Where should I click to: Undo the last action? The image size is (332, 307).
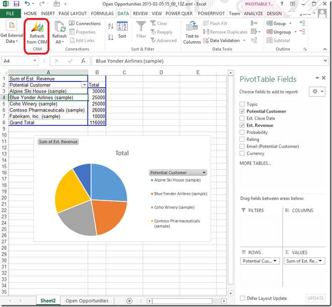pos(27,4)
